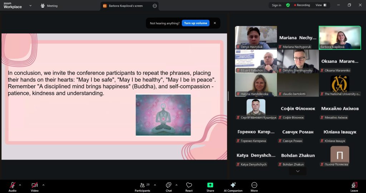Unmute the microphone Audio button
This screenshot has height=193, width=366.
tap(13, 185)
